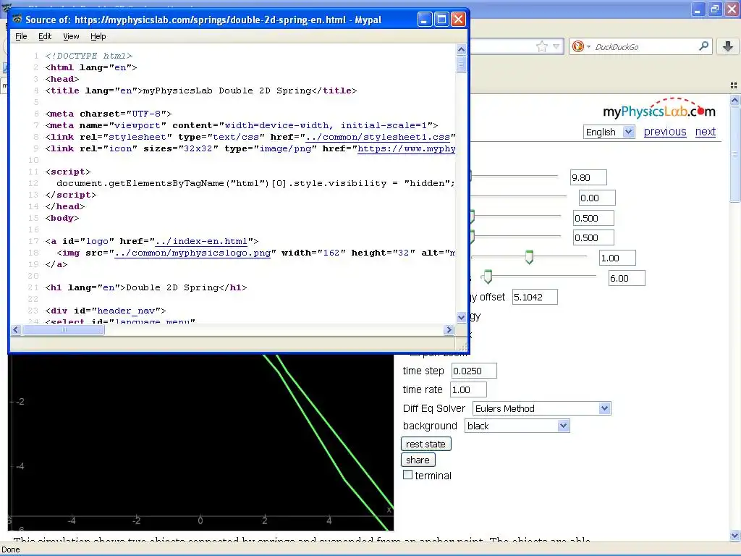
Task: Click the slider thumb beside 1.00 field
Action: pyautogui.click(x=529, y=257)
